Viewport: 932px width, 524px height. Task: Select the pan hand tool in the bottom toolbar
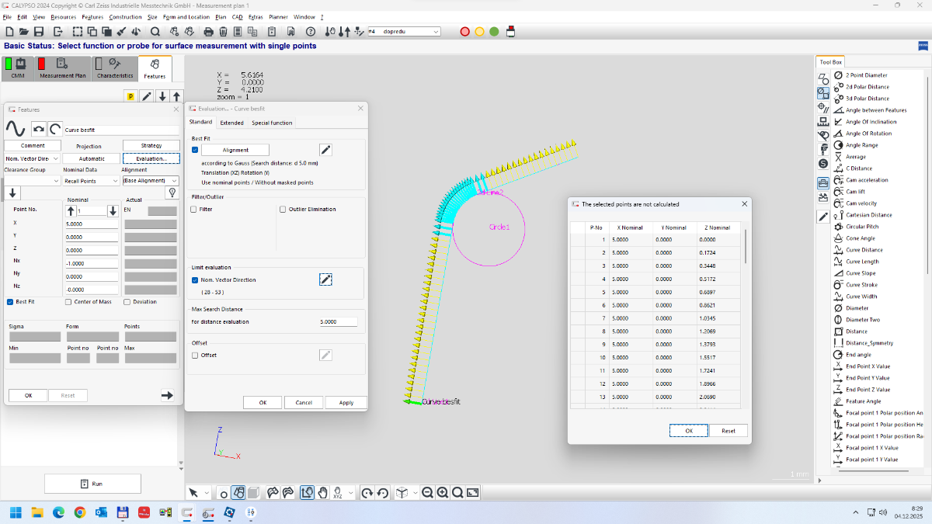[x=323, y=492]
